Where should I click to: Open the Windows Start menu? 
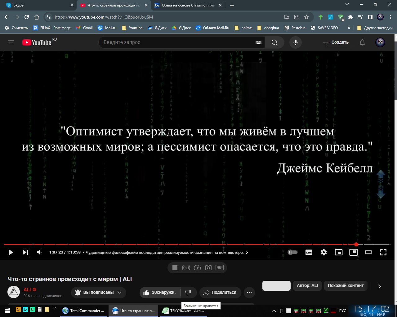coord(7,310)
